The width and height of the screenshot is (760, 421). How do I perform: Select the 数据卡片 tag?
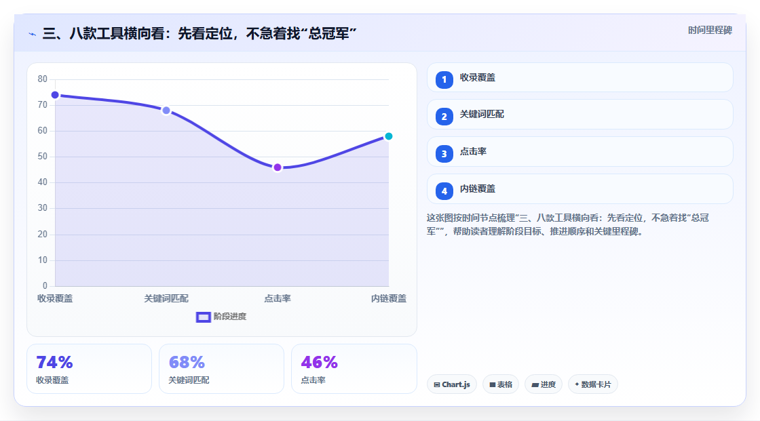click(593, 384)
